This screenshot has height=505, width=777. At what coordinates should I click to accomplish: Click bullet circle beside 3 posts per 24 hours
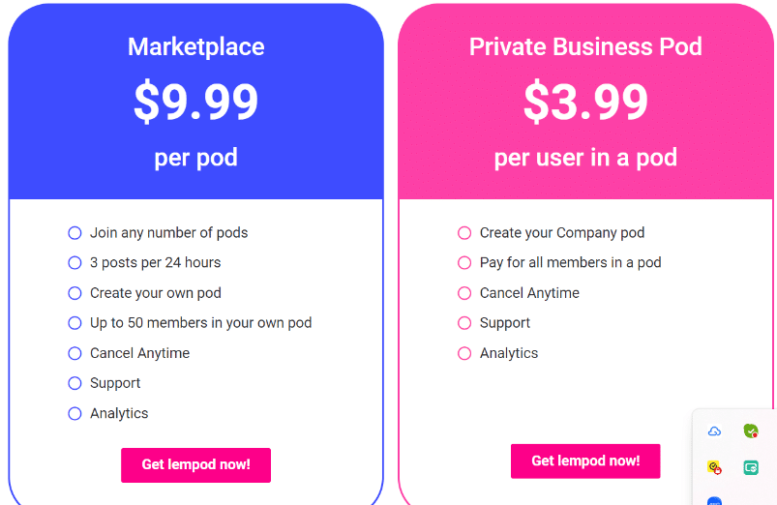75,263
